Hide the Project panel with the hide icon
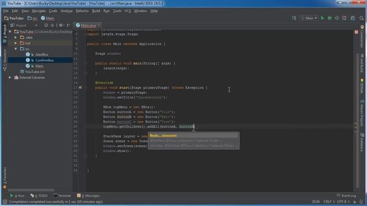Viewport: 367px width, 206px height. pos(68,25)
